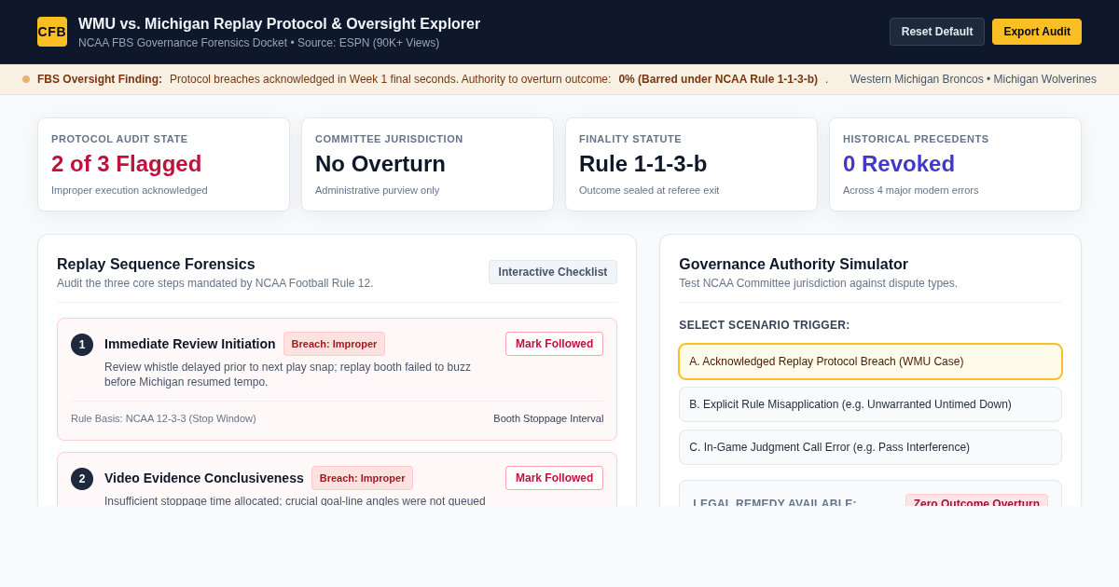Click the '0 Revoked' value
This screenshot has width=1119, height=587.
(x=899, y=164)
